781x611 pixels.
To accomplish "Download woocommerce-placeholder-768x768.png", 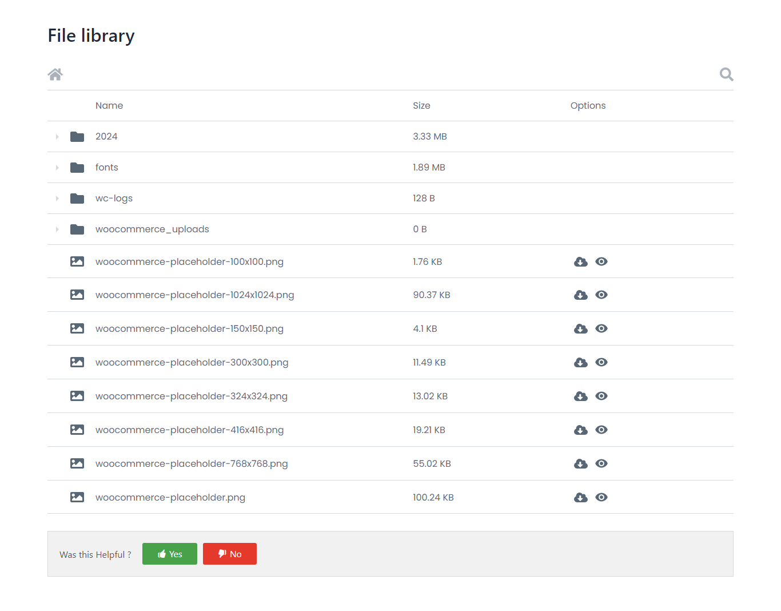I will [580, 463].
